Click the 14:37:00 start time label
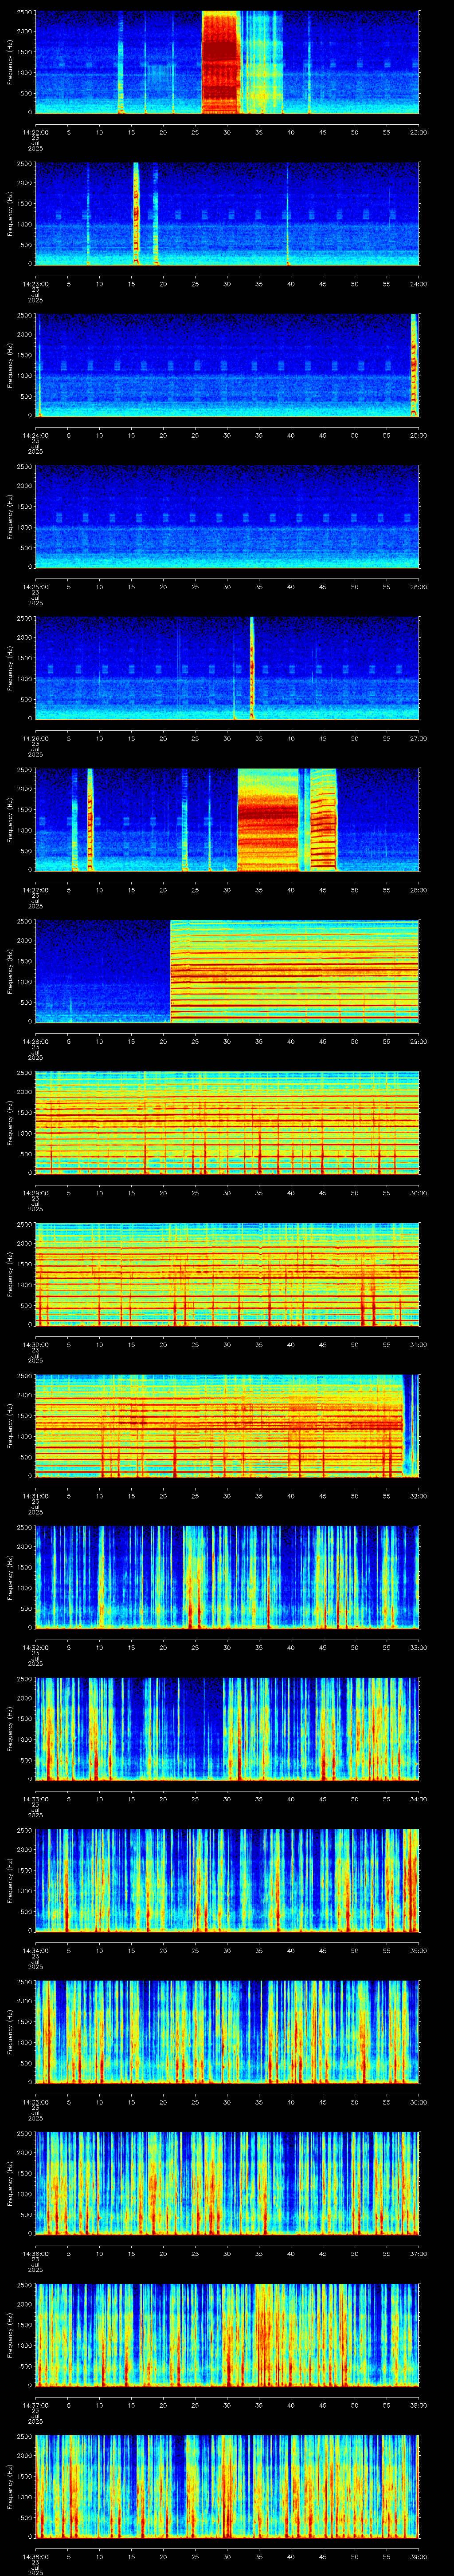The image size is (454, 2576). coord(35,2405)
